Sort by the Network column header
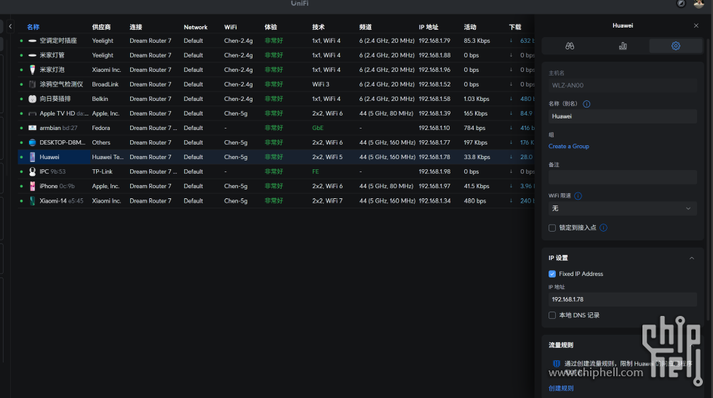 [196, 27]
